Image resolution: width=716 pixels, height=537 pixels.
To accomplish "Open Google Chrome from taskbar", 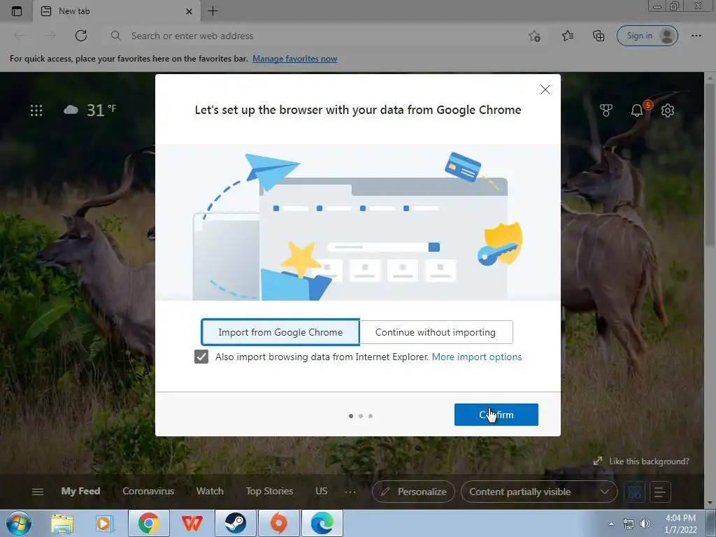I will [149, 523].
